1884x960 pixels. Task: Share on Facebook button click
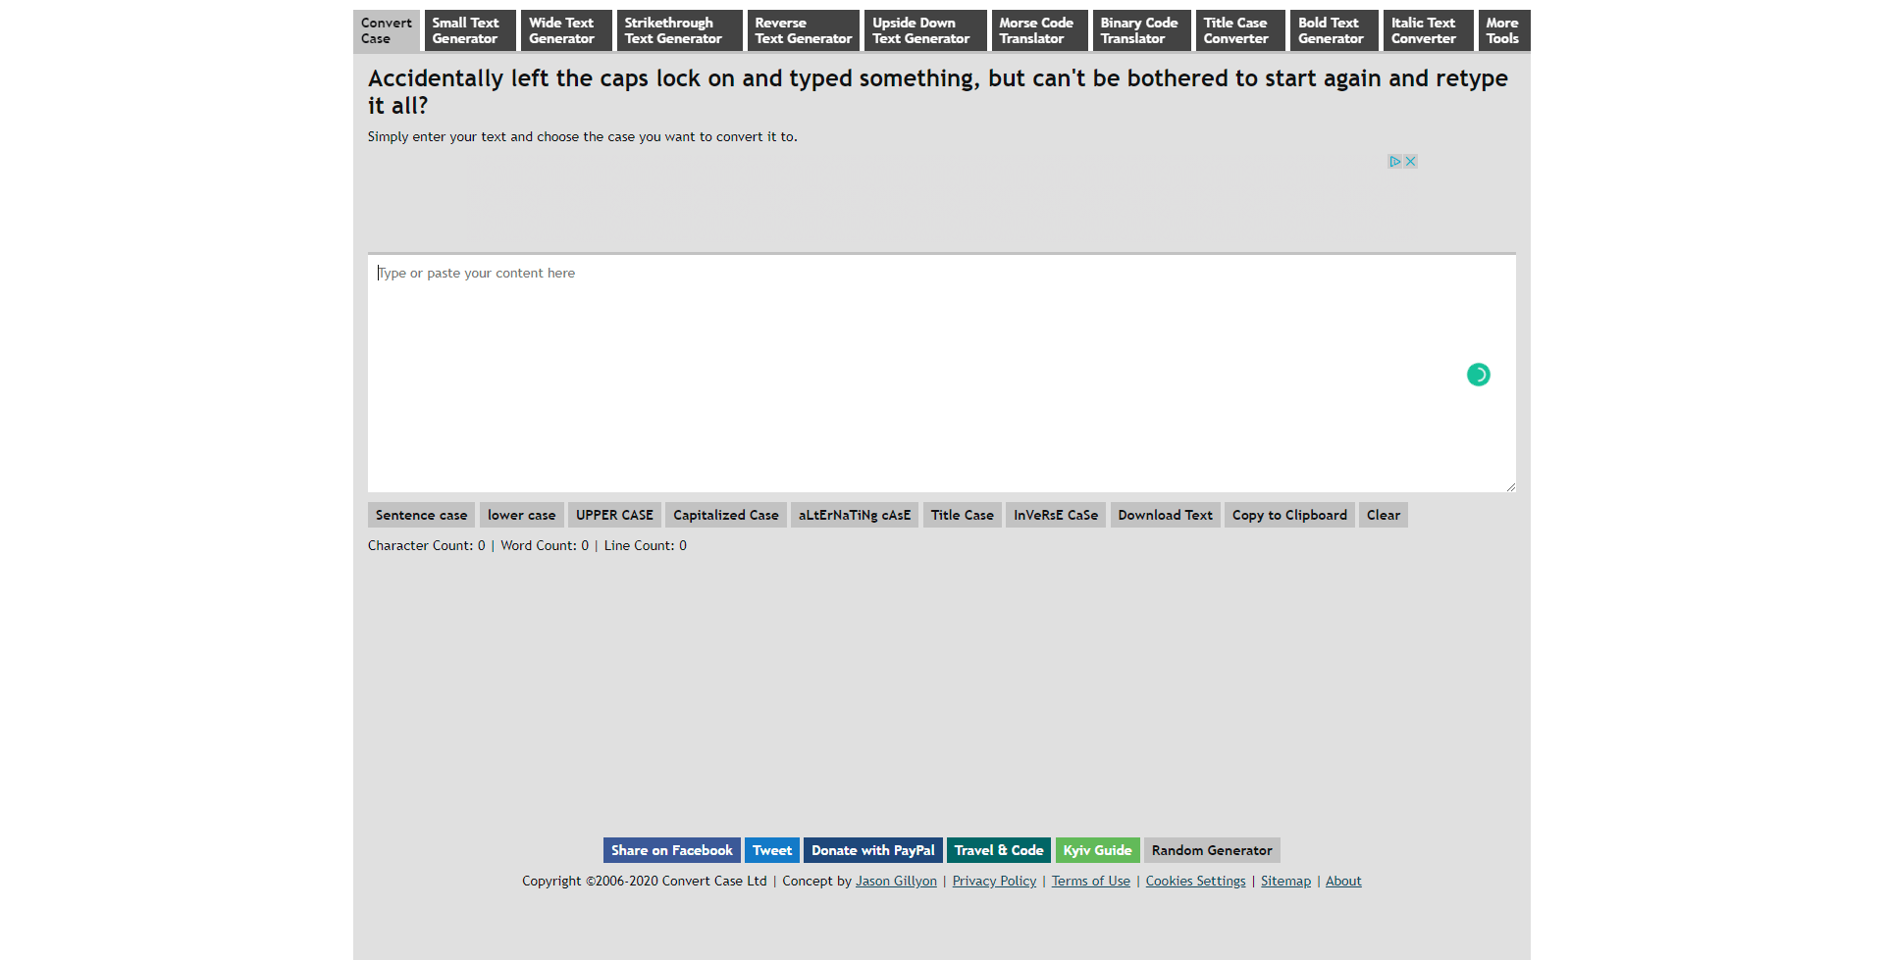coord(671,850)
